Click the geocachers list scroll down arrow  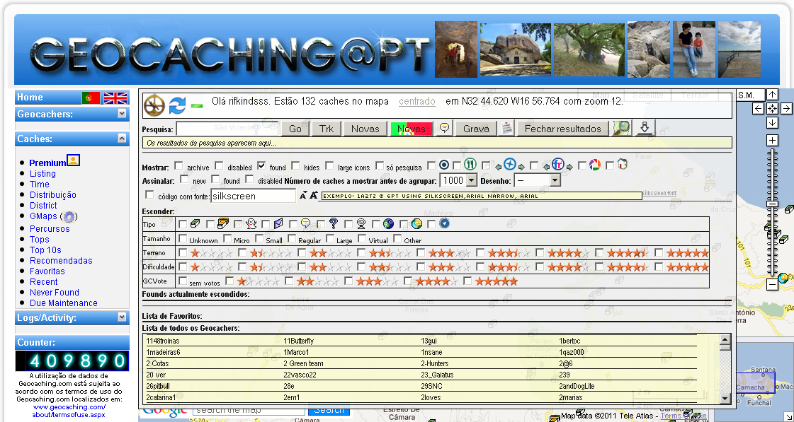725,398
